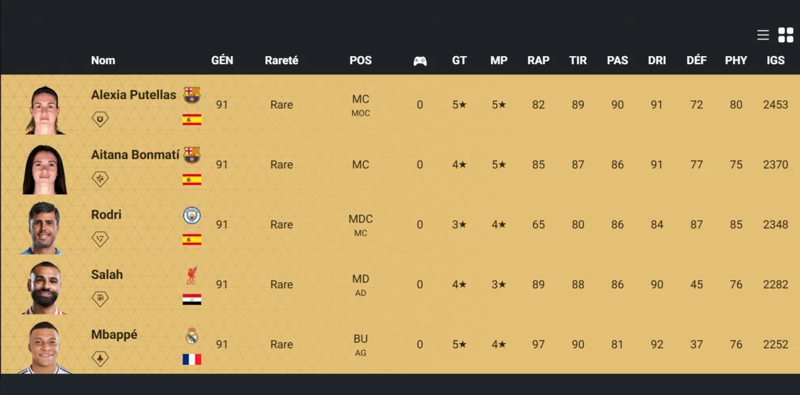Click Mbappé's portrait thumbnail
Viewport: 800px width, 395px height.
44,345
